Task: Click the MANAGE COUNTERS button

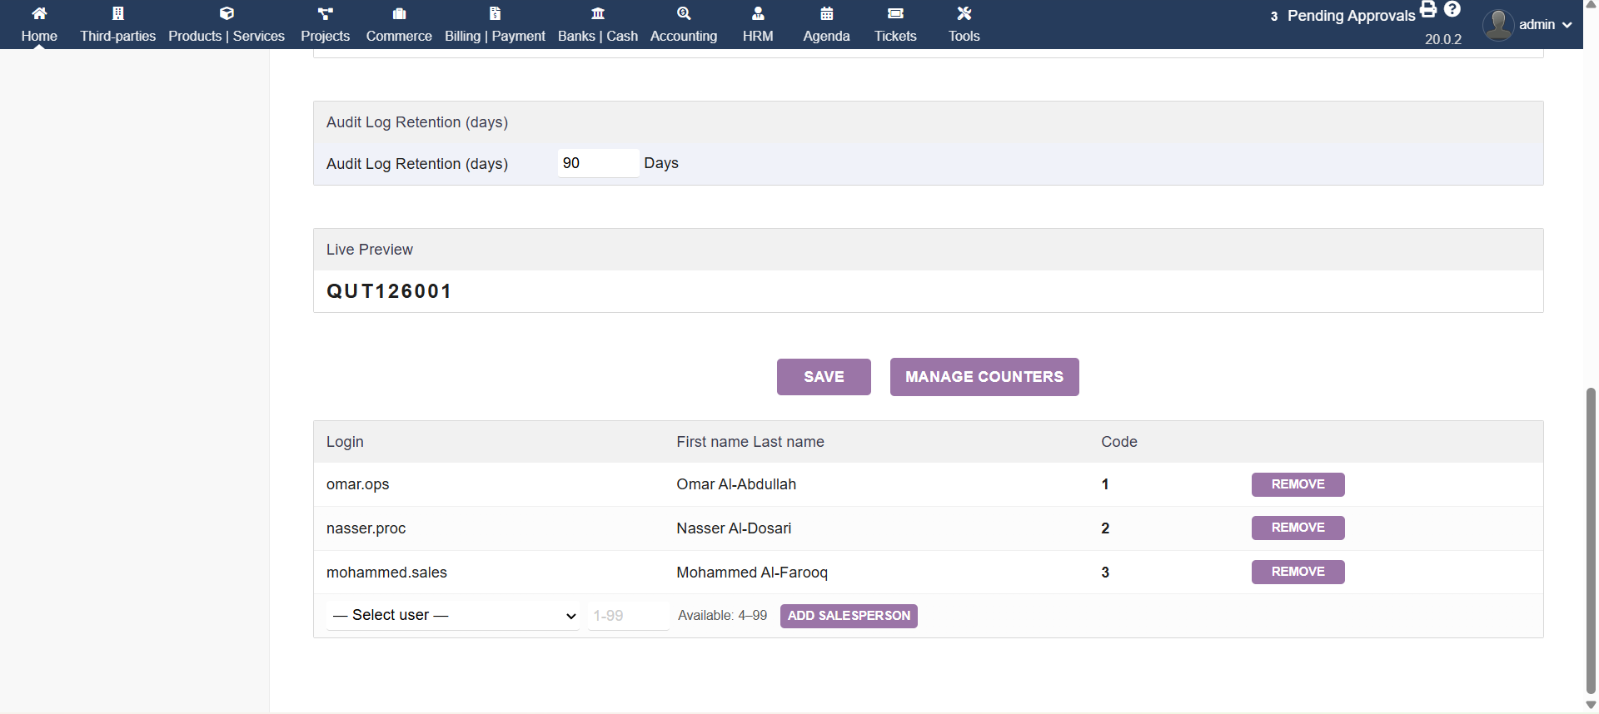Action: [984, 377]
